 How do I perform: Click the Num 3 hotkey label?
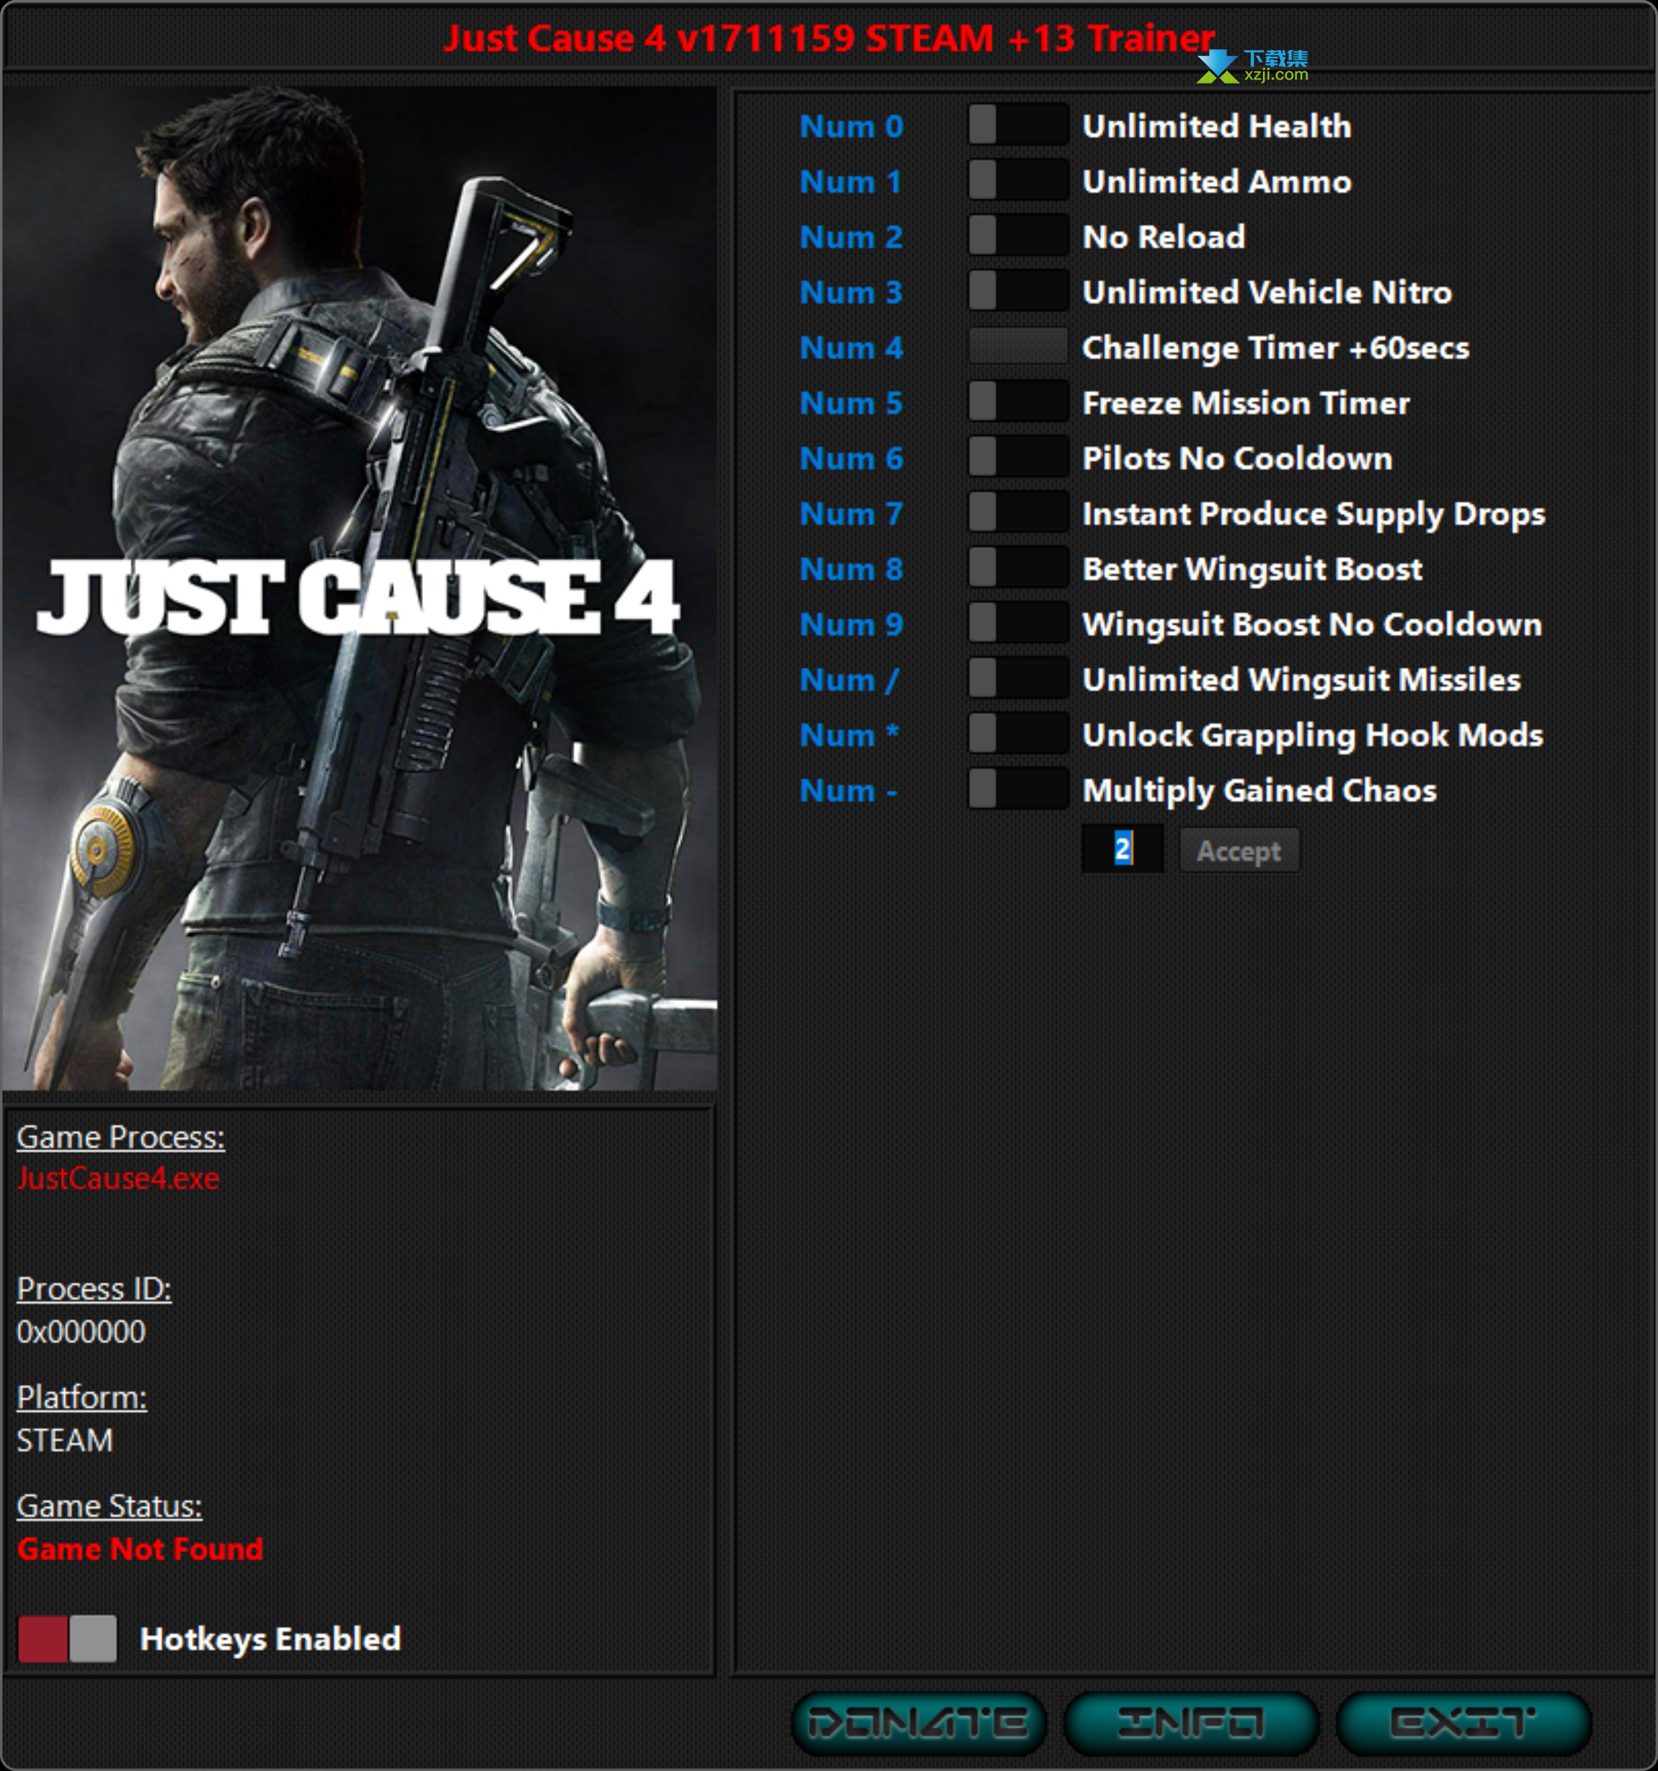tap(852, 292)
